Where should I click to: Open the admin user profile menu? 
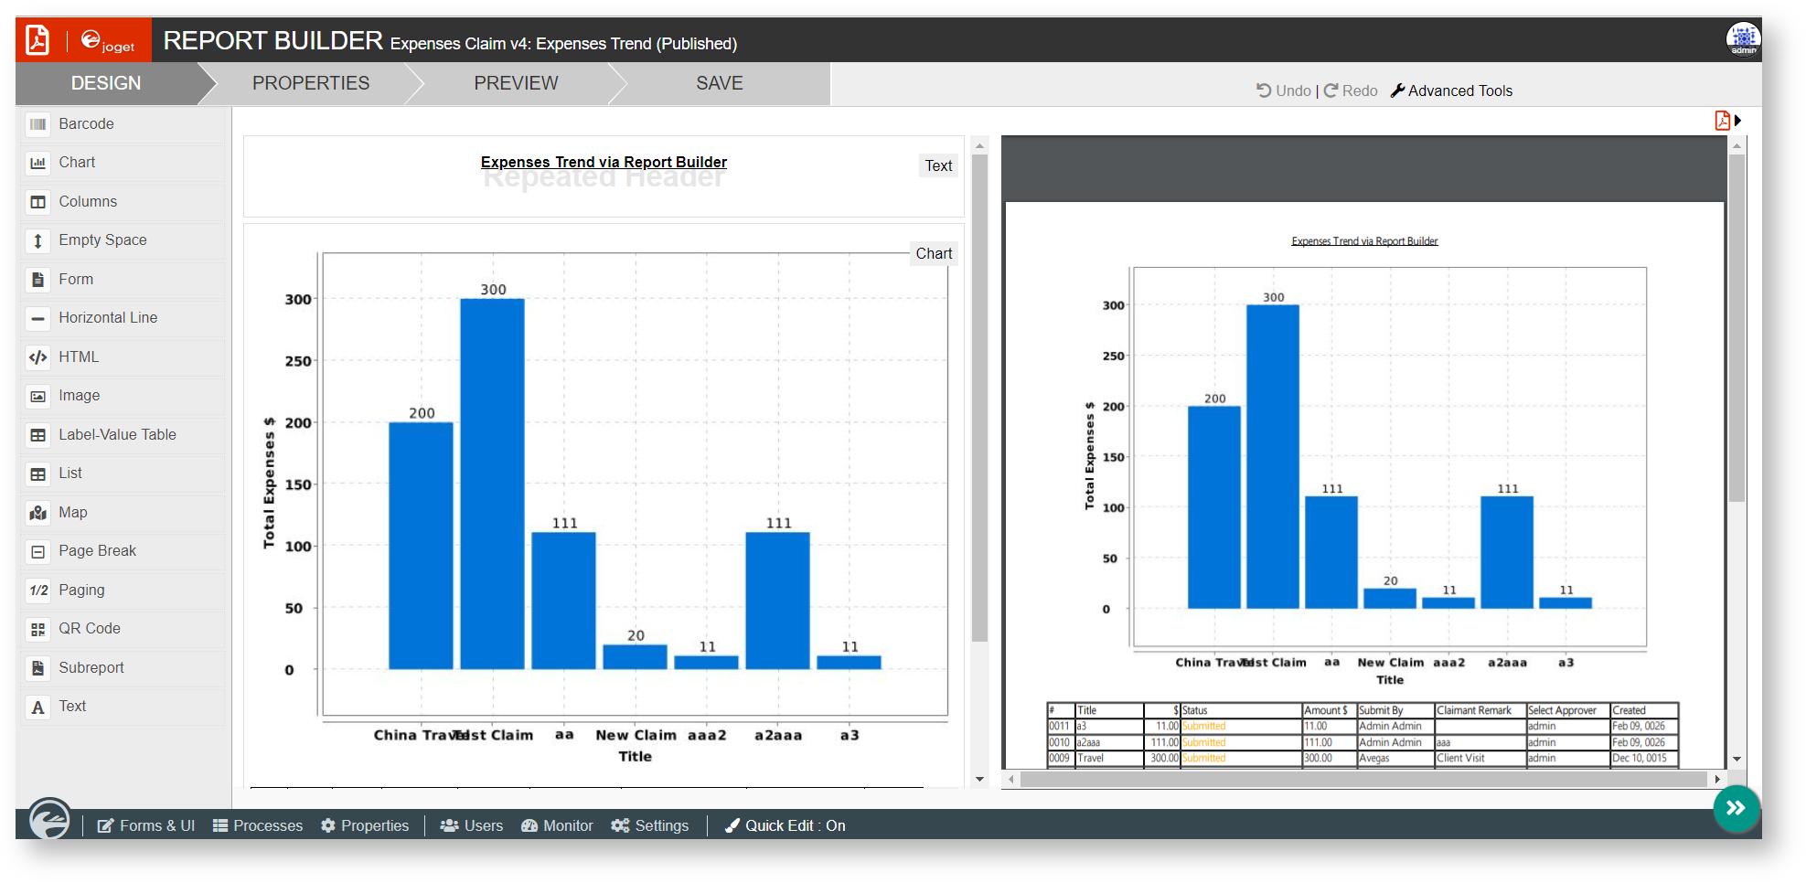click(x=1743, y=39)
